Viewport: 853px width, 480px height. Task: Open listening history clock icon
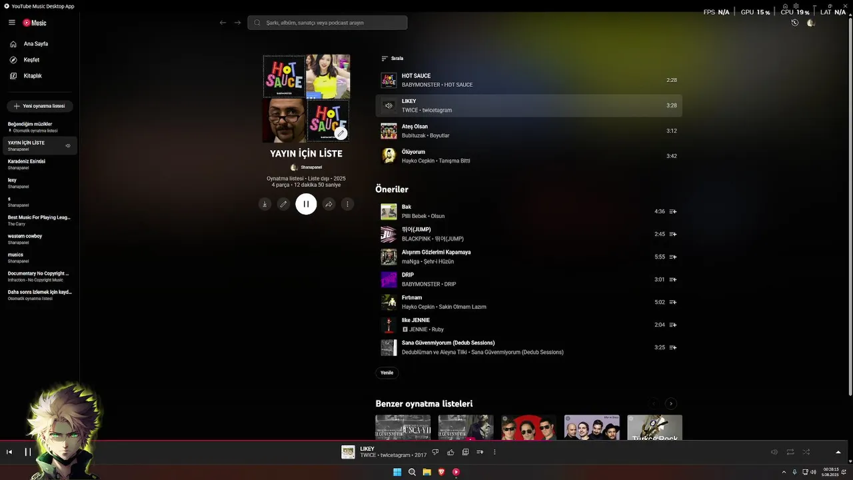pyautogui.click(x=794, y=23)
